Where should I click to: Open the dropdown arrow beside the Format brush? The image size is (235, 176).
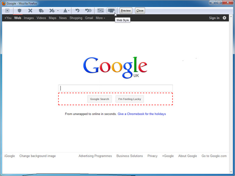click(68, 10)
